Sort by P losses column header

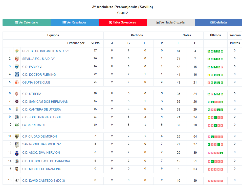point(162,43)
